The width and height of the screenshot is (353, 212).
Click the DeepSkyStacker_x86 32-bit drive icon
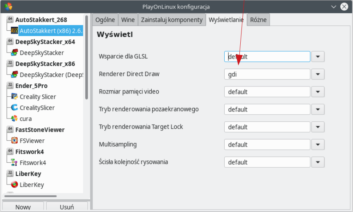coord(10,63)
